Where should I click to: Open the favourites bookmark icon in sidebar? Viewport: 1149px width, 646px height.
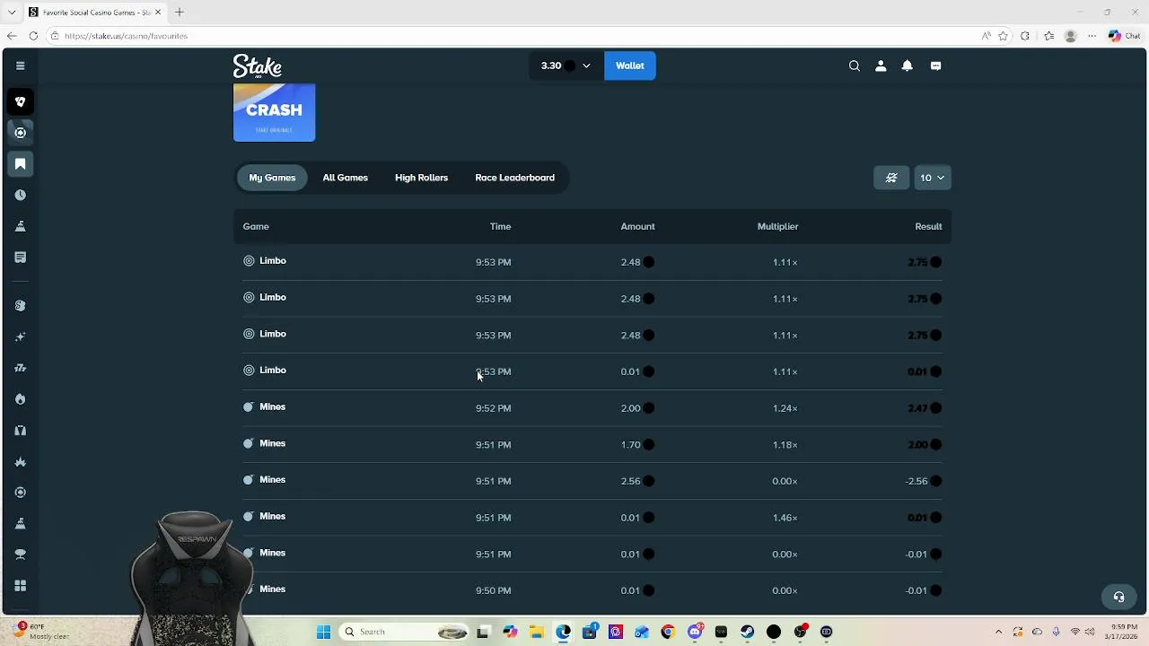tap(20, 164)
